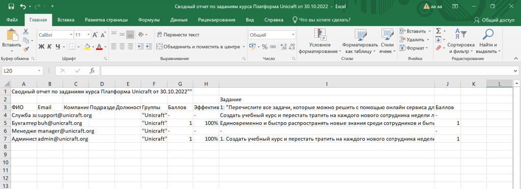This screenshot has height=189, width=521.
Task: Click the Save icon in the title bar
Action: click(11, 6)
